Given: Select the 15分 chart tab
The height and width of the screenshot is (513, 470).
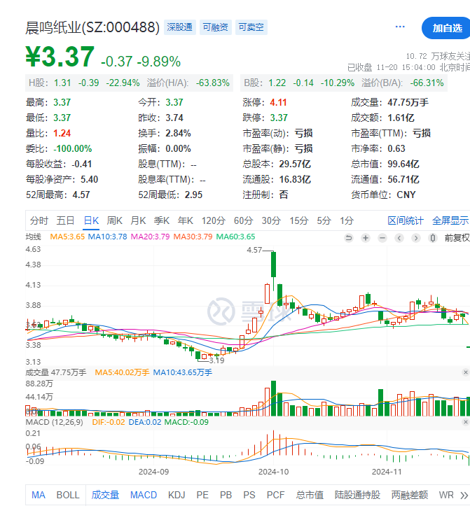Looking at the screenshot, I should (298, 221).
